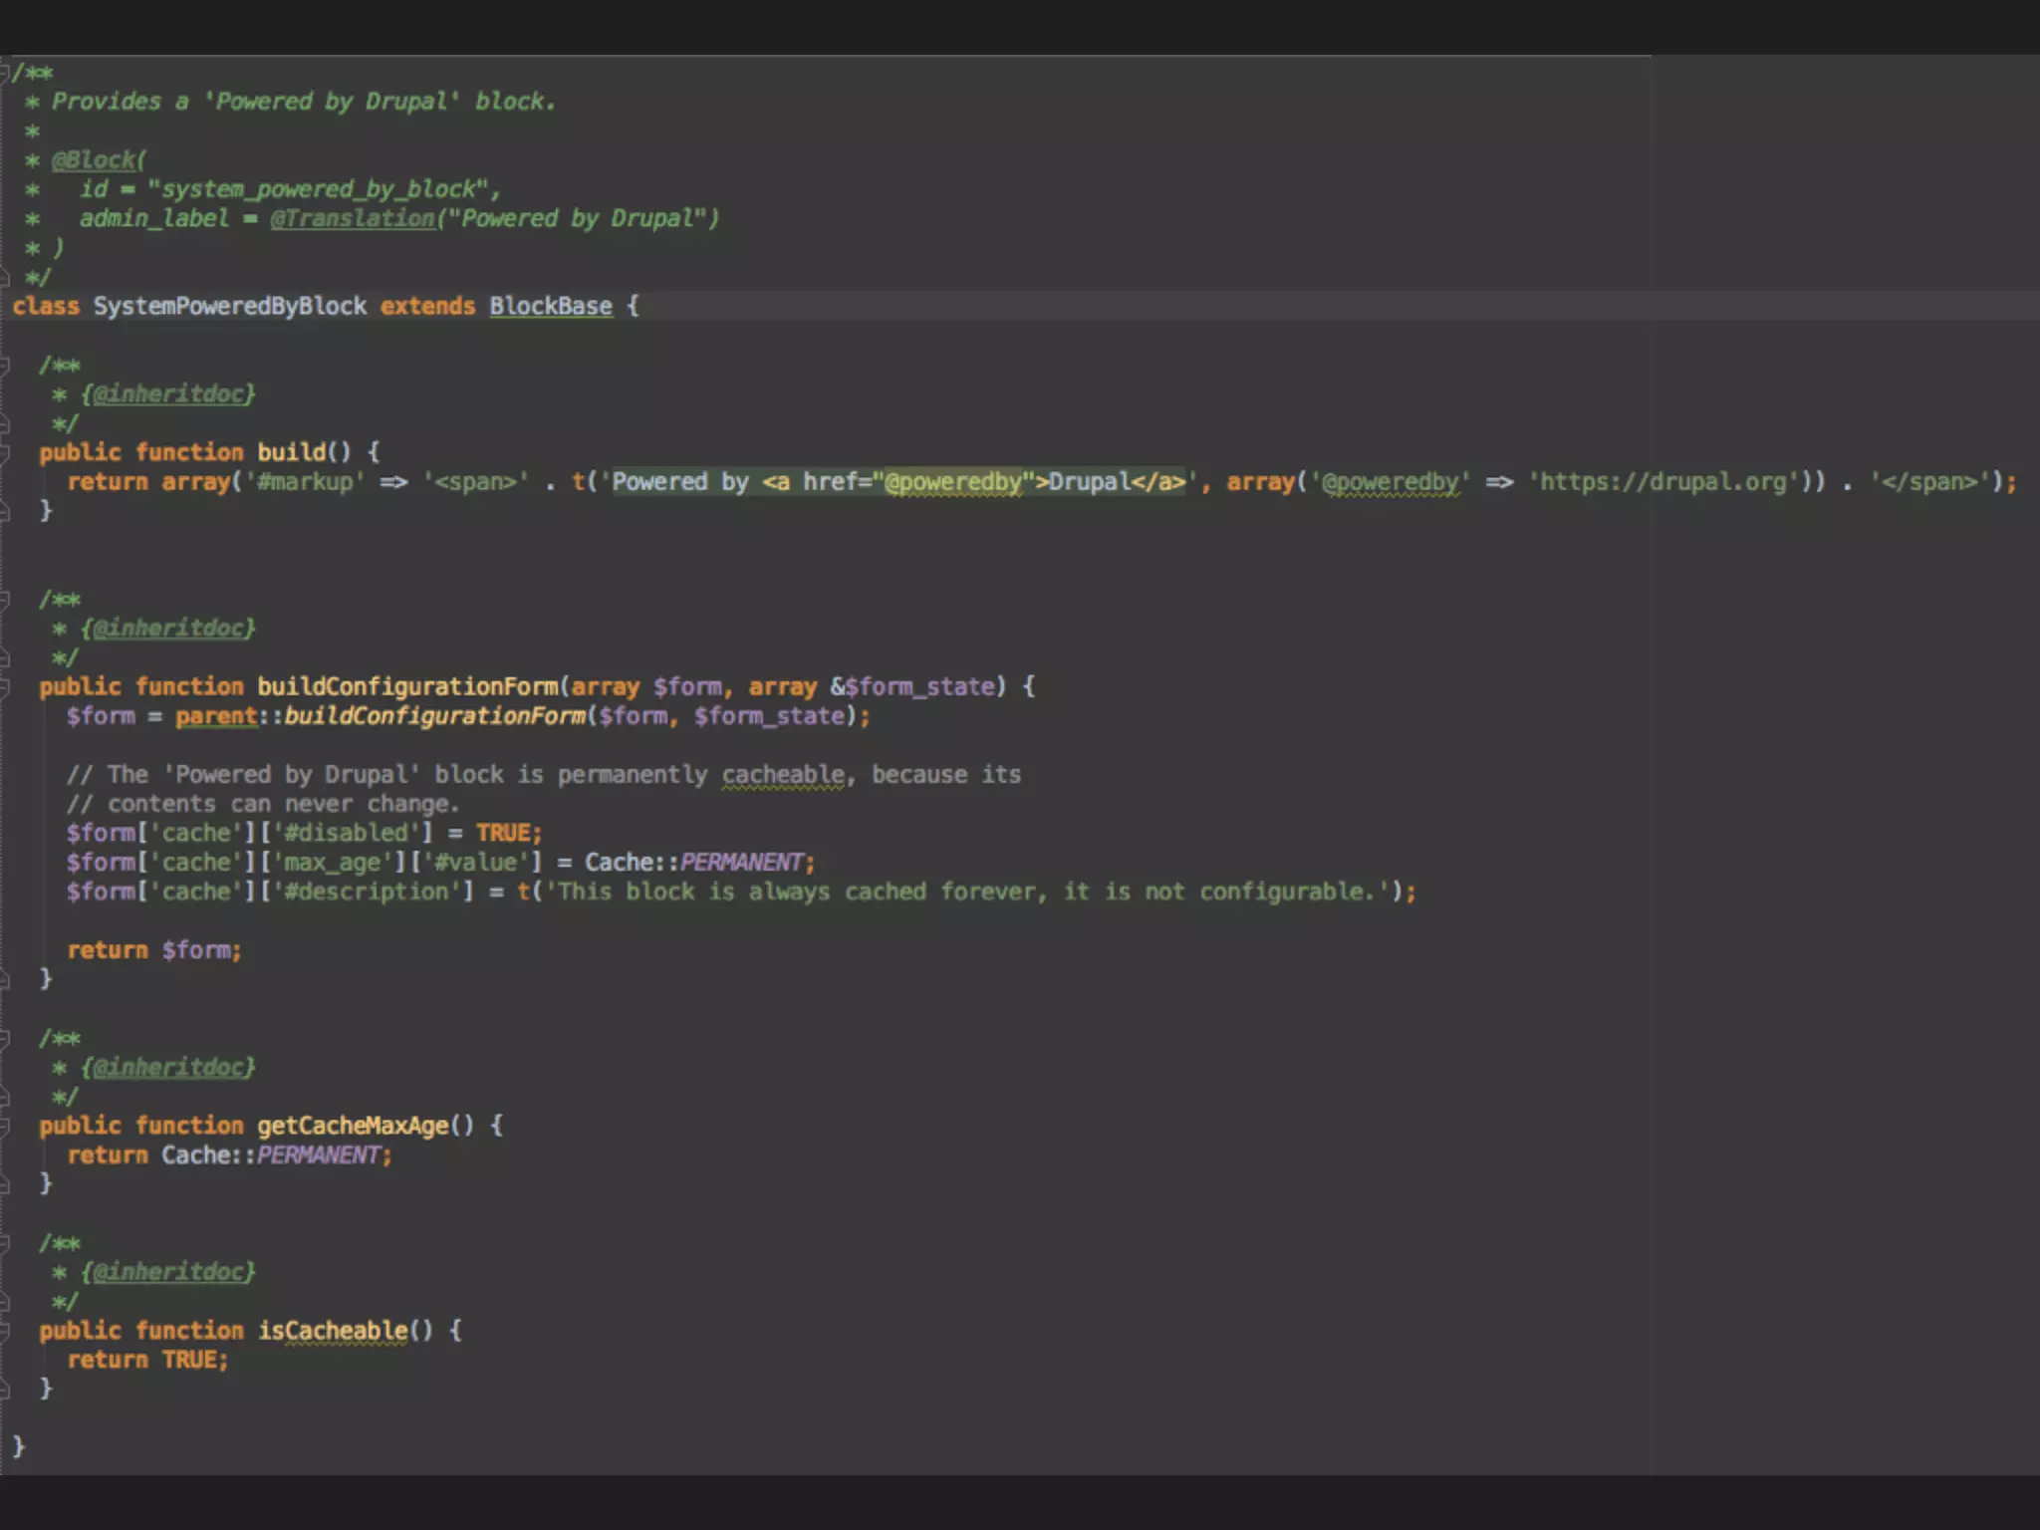The image size is (2040, 1530).
Task: Click the underlined parent keyword
Action: (216, 716)
